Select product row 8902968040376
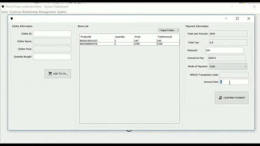The image size is (260, 146). pos(130,44)
